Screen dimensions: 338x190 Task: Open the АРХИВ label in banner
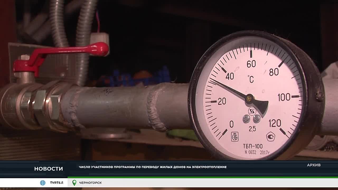314,165
